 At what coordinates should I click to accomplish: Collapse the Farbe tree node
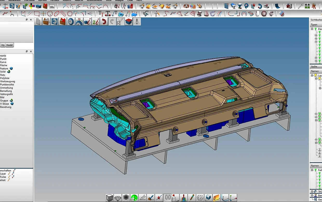click(312, 170)
